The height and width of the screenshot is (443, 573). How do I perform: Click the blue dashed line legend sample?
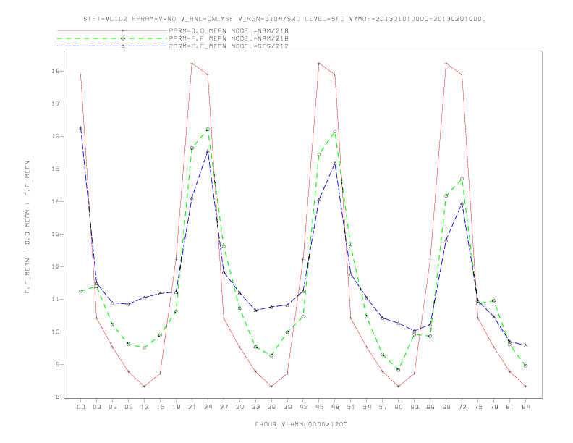tap(112, 46)
